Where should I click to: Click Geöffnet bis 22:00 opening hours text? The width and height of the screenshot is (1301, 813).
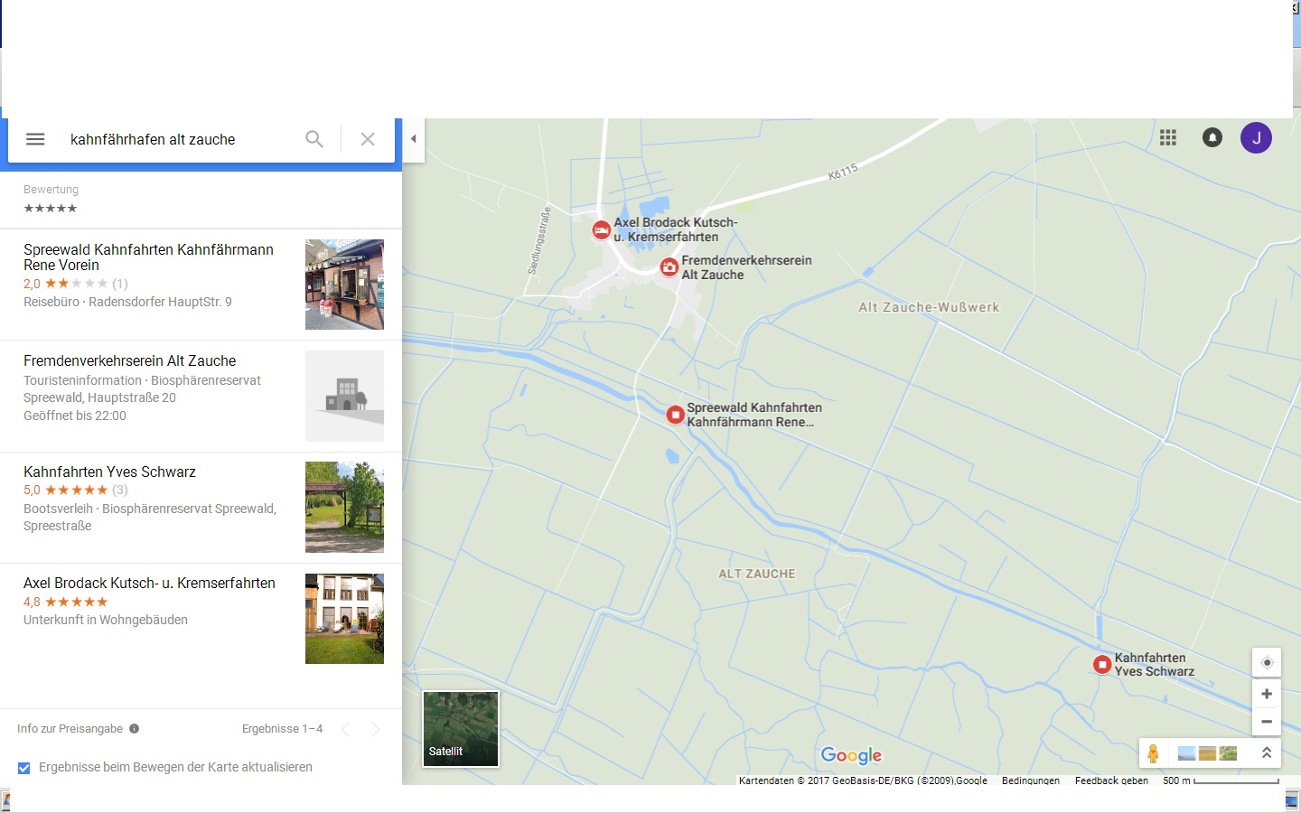[75, 416]
